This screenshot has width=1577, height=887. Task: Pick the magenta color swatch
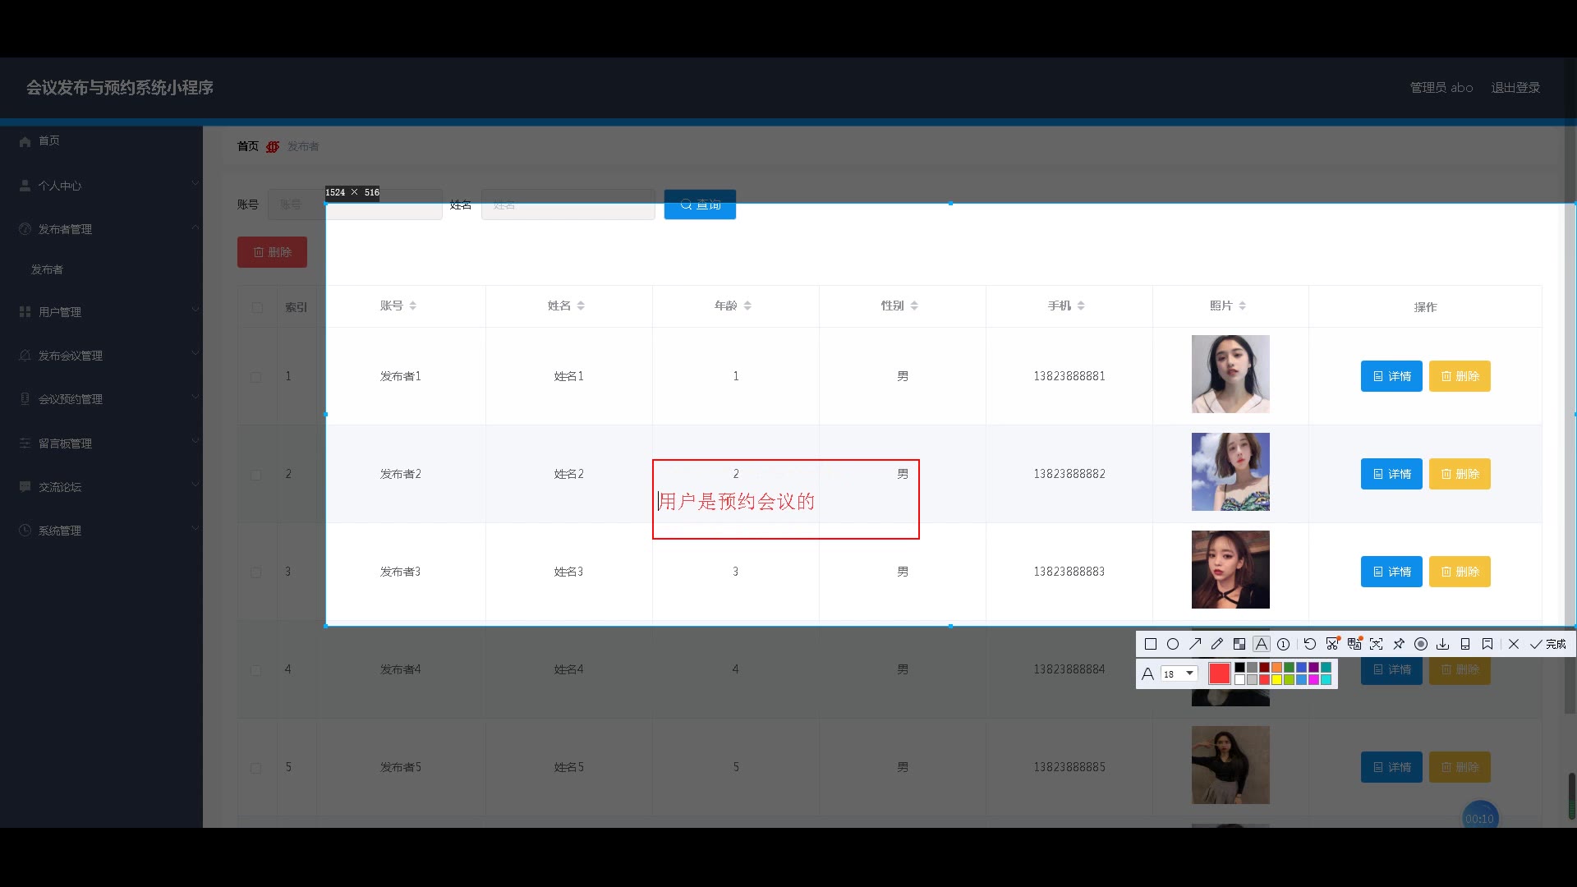click(x=1314, y=680)
